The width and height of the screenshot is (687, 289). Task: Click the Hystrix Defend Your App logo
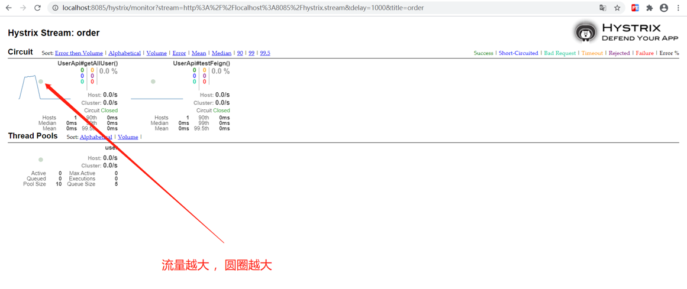point(627,33)
